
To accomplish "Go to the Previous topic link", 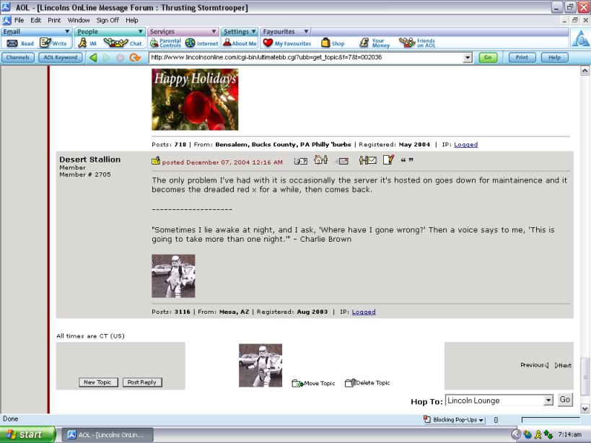I will coord(534,365).
